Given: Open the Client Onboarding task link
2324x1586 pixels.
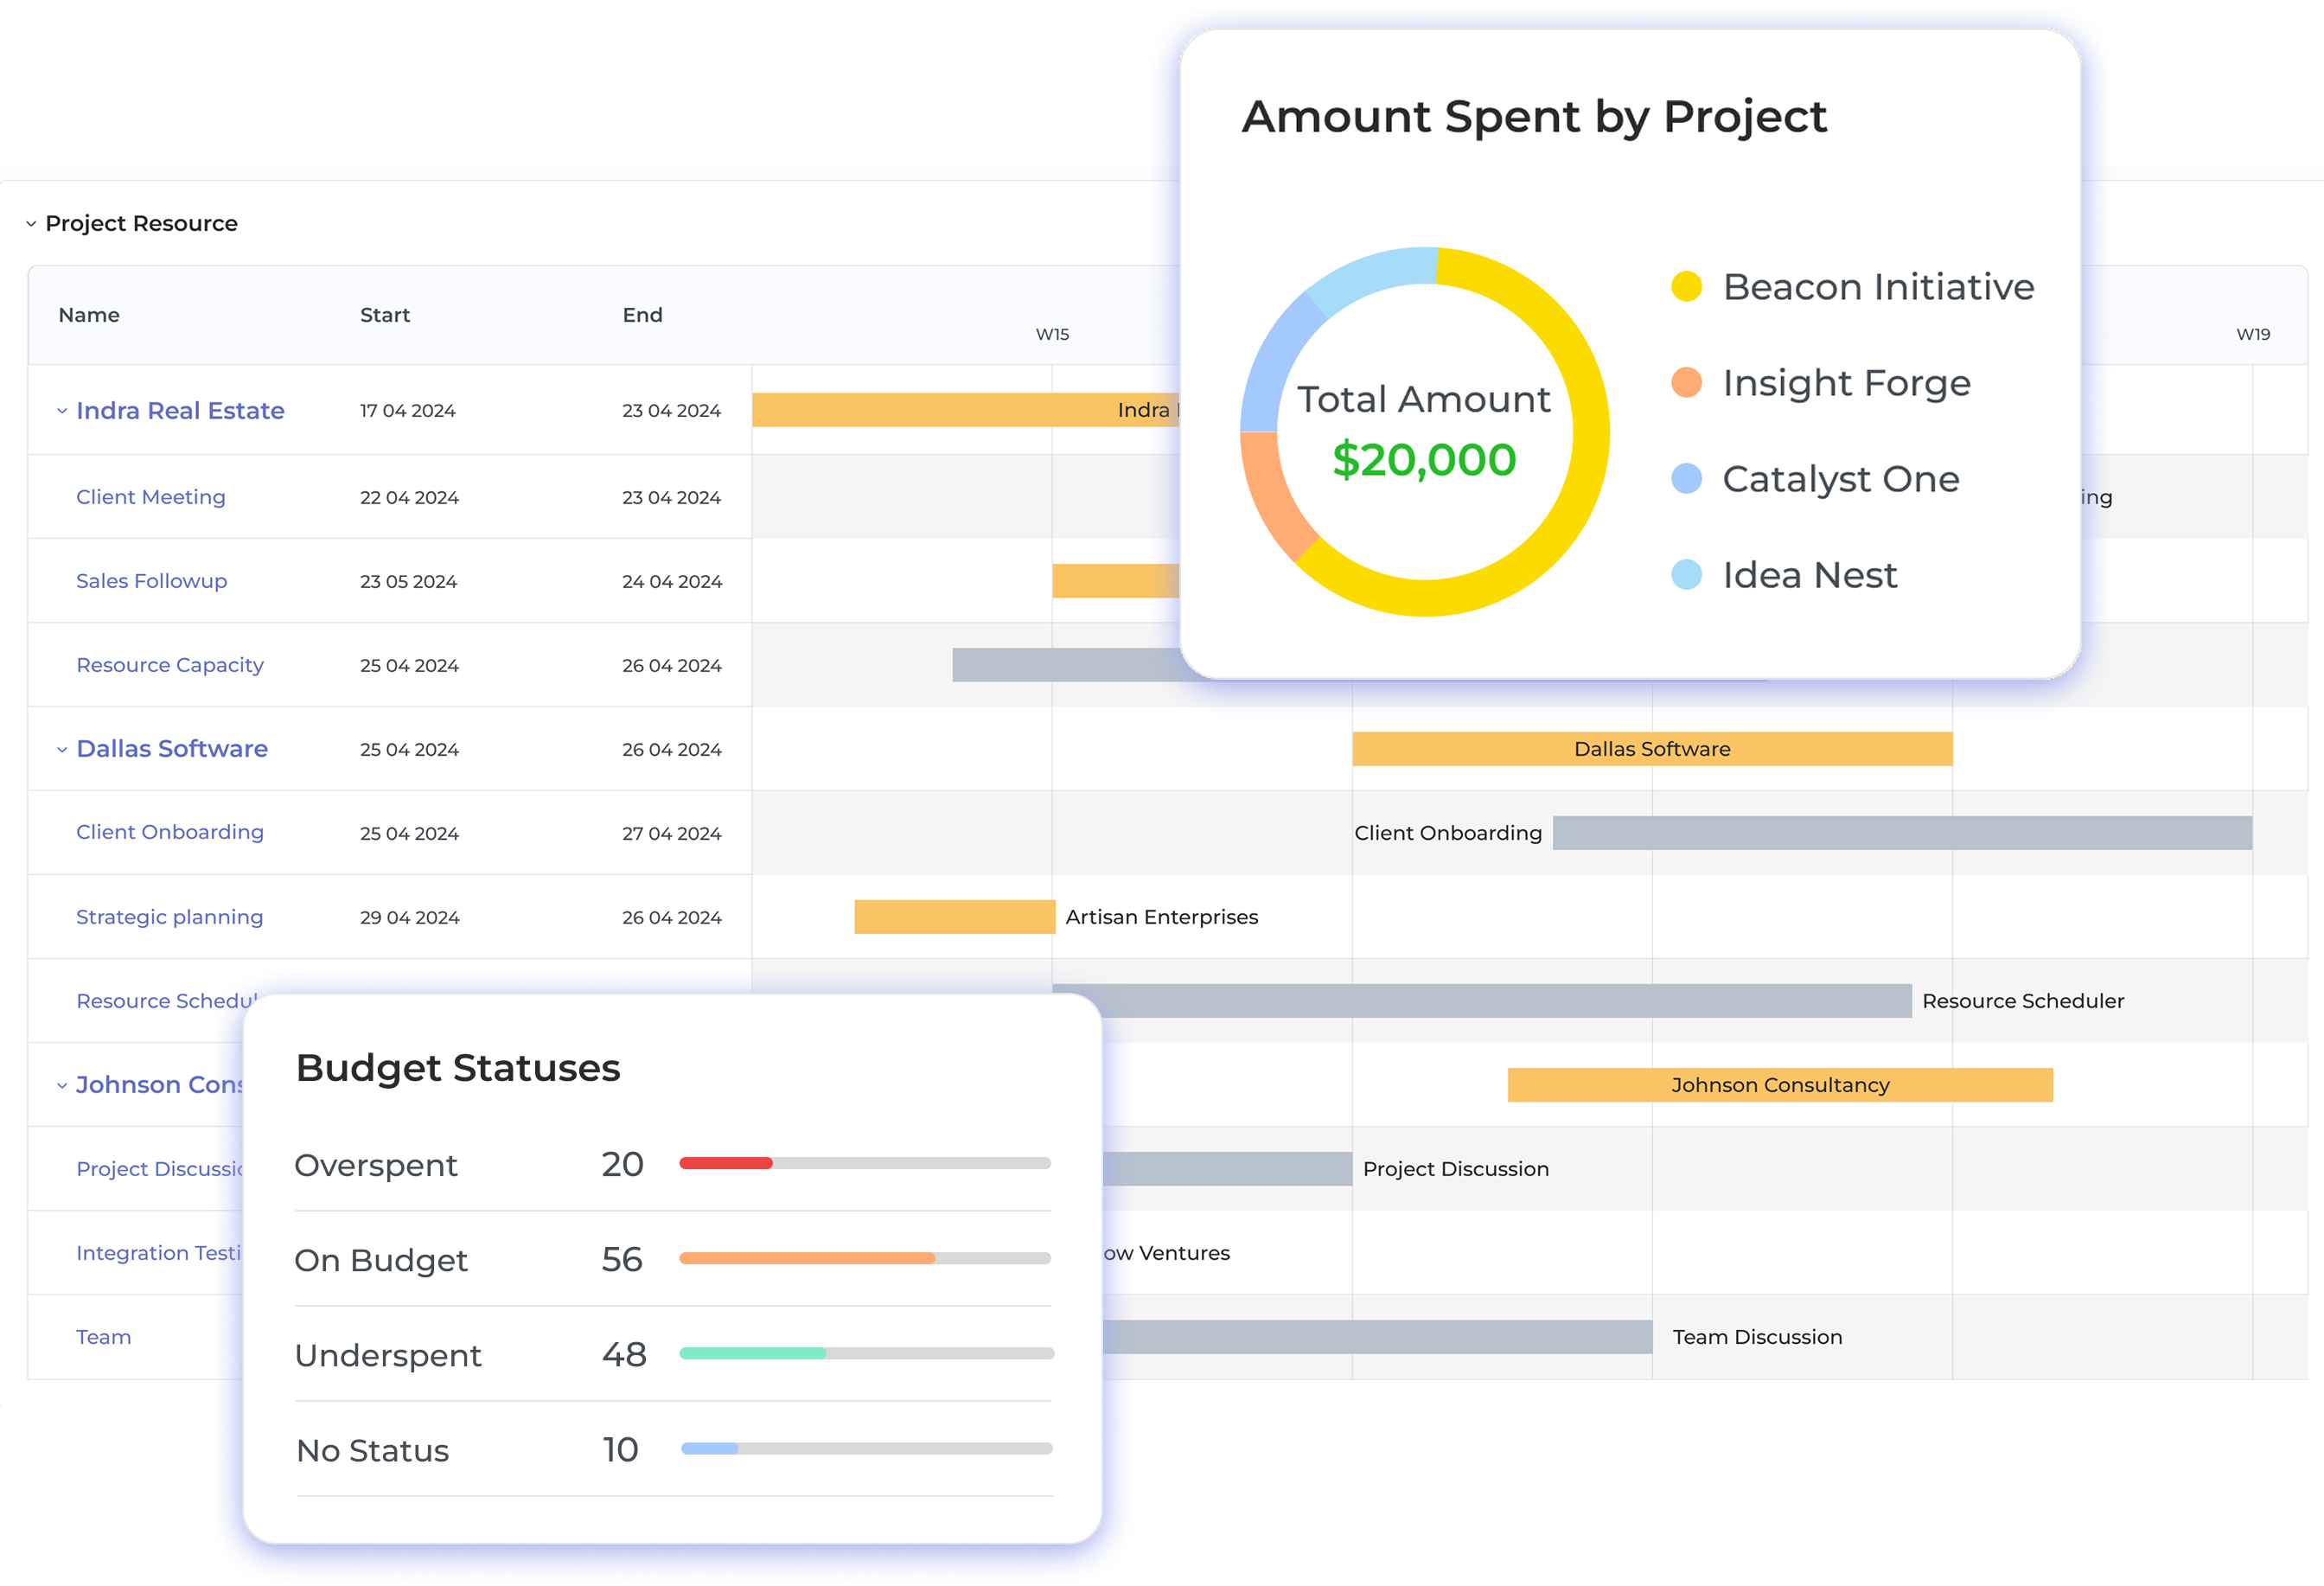Looking at the screenshot, I should tap(170, 832).
